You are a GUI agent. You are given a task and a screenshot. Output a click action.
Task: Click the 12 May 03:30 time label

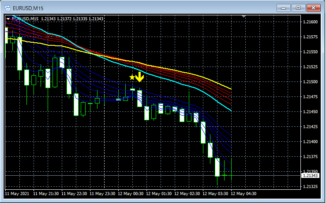(x=215, y=194)
